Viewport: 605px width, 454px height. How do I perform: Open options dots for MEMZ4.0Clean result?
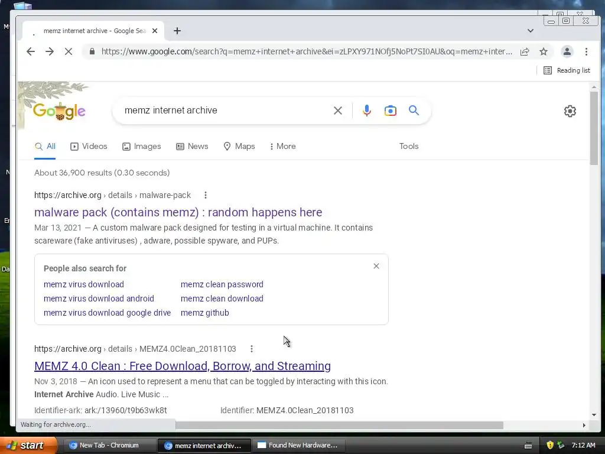click(x=251, y=349)
